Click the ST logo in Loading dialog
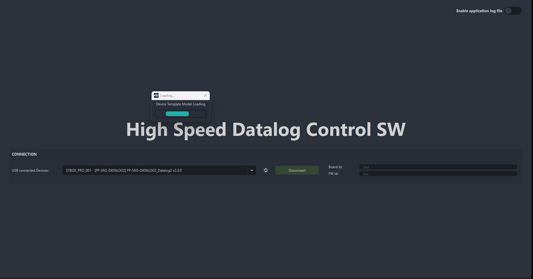This screenshot has height=279, width=533. coord(156,95)
